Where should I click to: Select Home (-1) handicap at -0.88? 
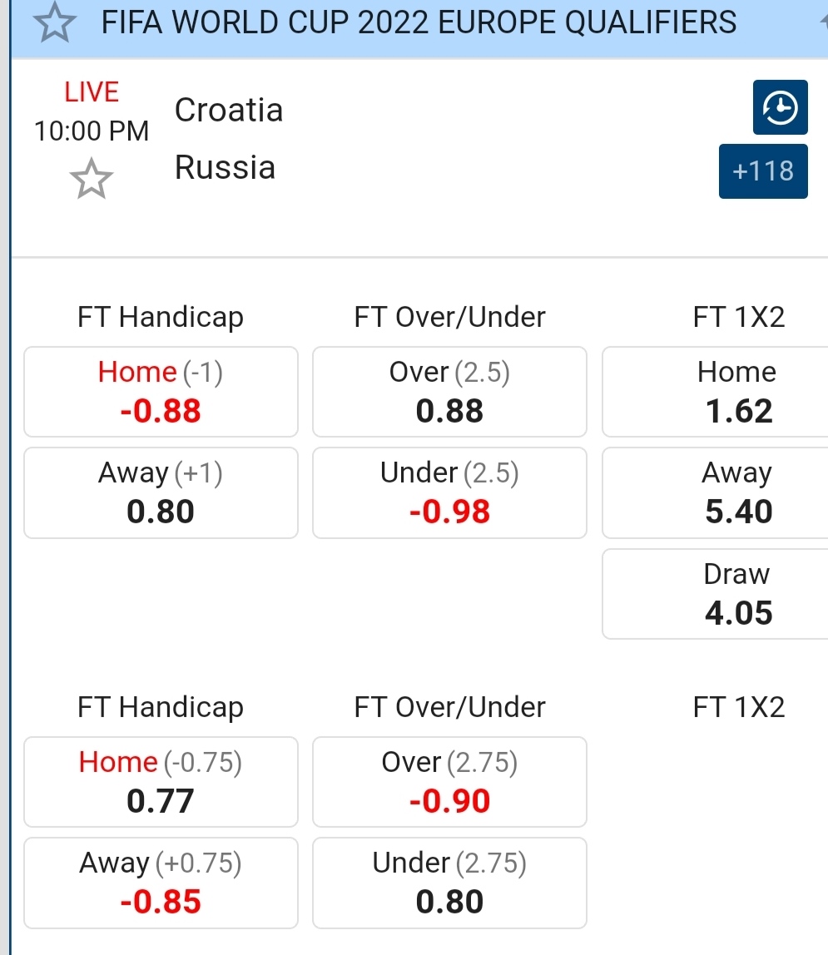coord(161,392)
